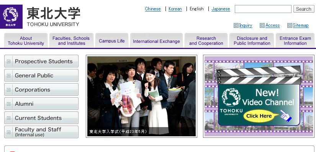Click the arrow icon on Faculty and Staff
The width and height of the screenshot is (316, 152).
[9, 132]
